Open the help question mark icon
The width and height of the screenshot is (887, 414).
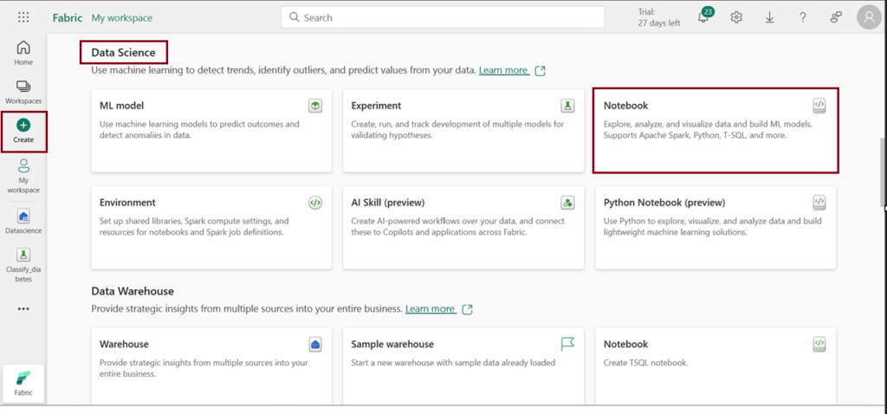[802, 17]
